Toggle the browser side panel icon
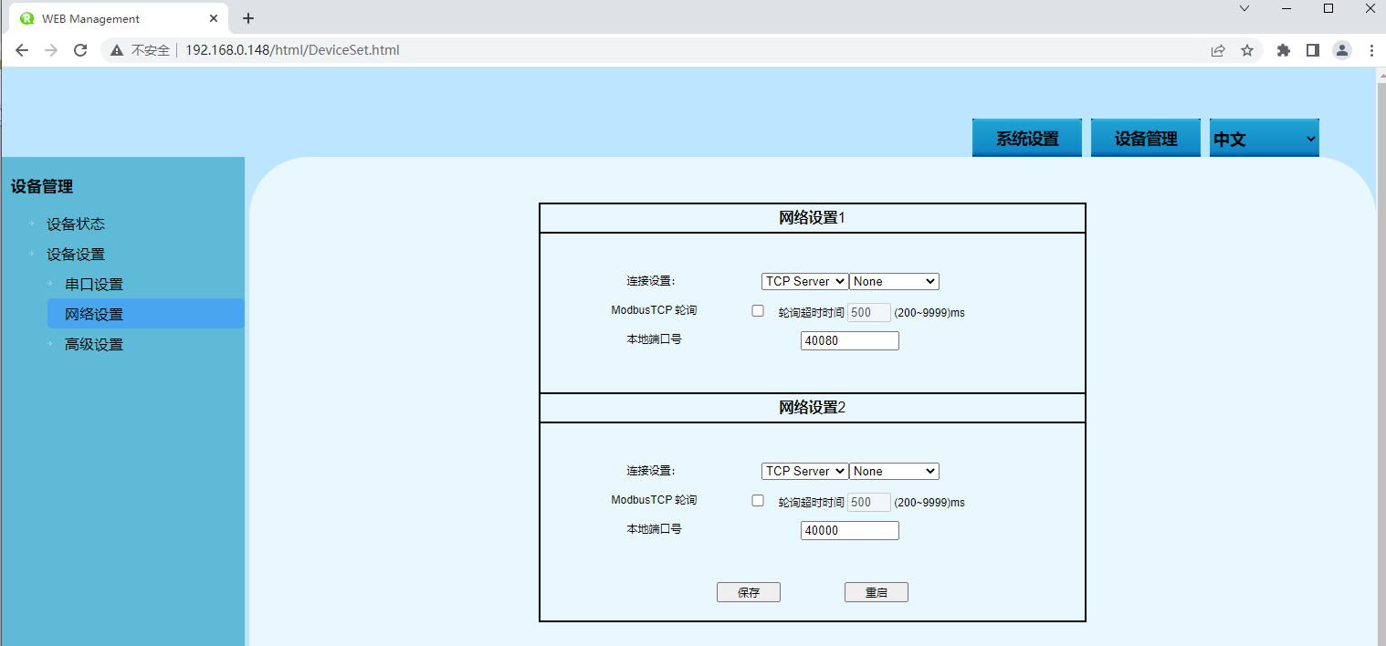Screen dimensions: 1386x646 (1313, 50)
